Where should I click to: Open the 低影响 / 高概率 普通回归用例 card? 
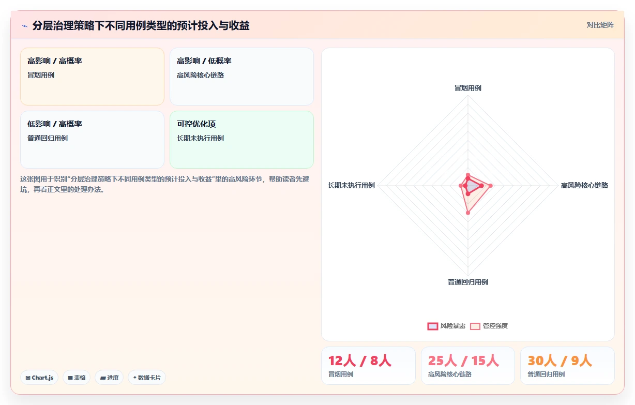click(x=92, y=140)
